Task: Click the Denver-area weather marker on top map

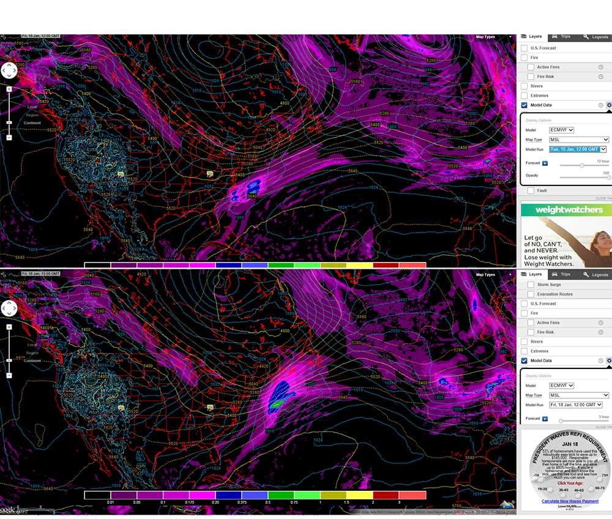Action: click(121, 174)
